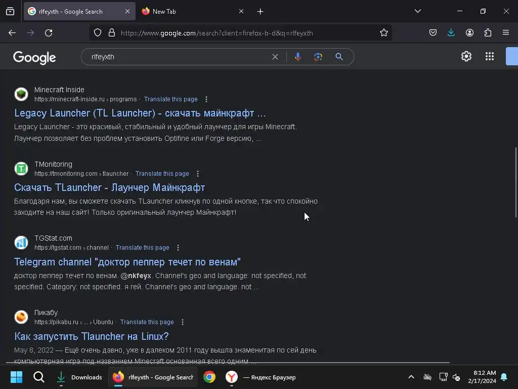
Task: Click the blue Sign in button
Action: (x=512, y=56)
